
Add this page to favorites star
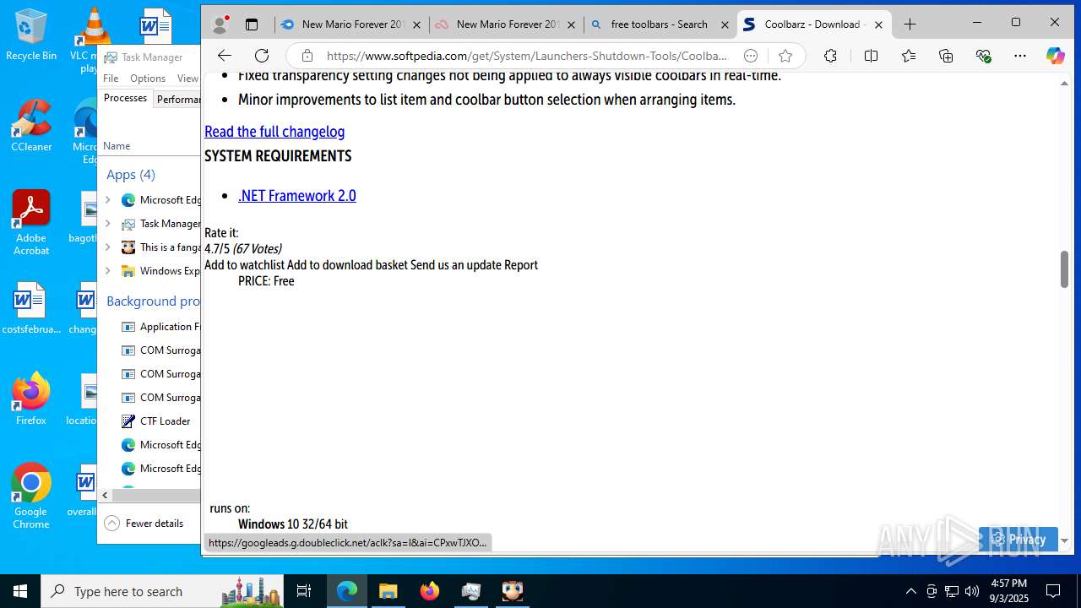click(785, 56)
